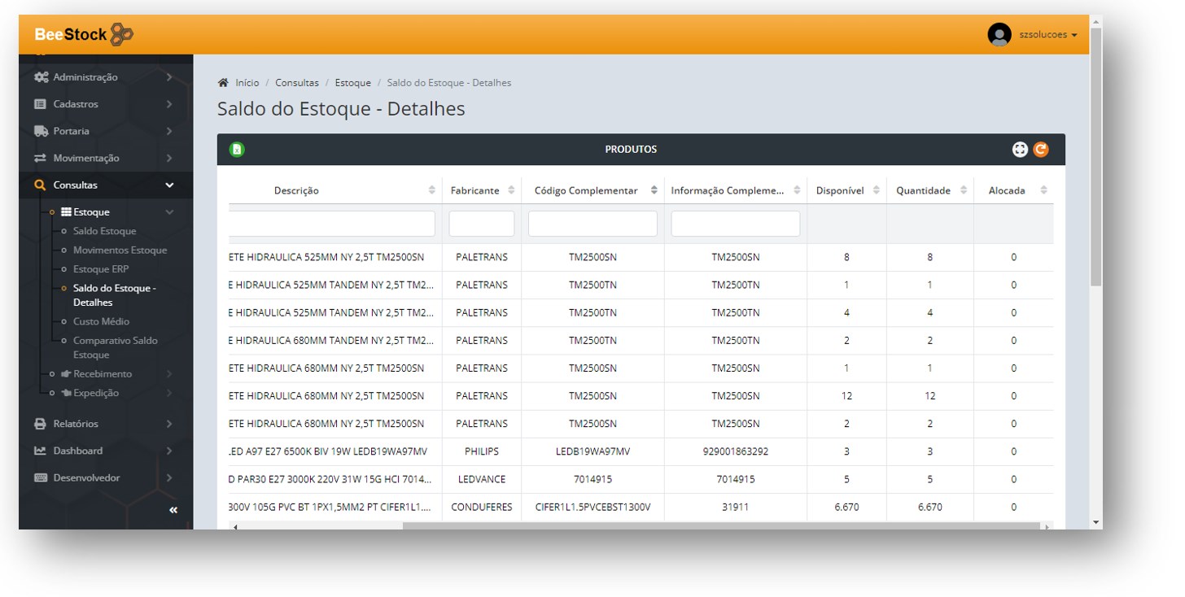
Task: Click the home icon in breadcrumb
Action: tap(223, 83)
